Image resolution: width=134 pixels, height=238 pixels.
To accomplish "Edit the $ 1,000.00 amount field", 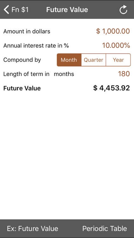I will (x=113, y=31).
